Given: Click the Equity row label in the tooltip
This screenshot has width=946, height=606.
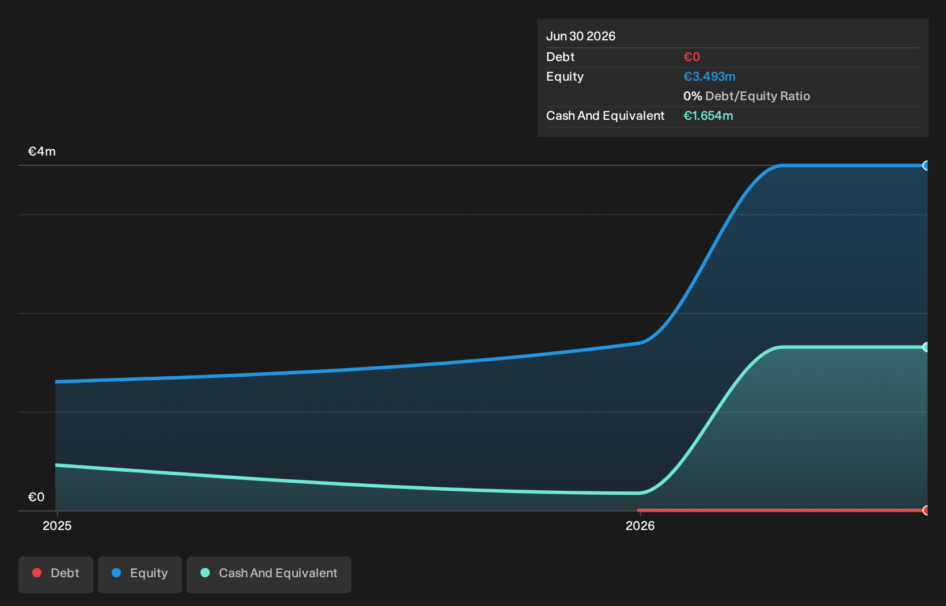Looking at the screenshot, I should 565,77.
